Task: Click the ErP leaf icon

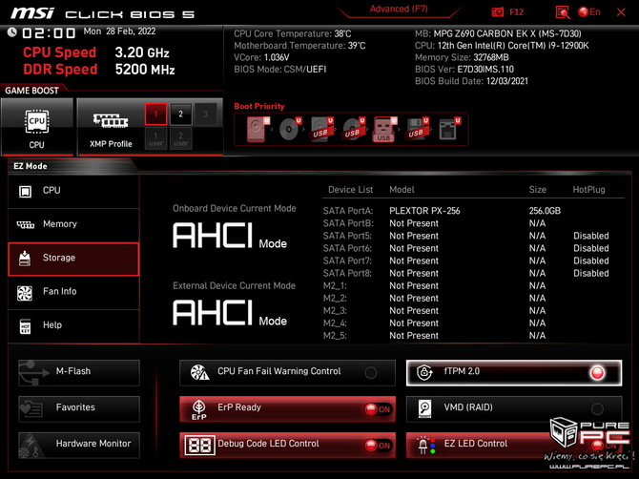Action: (199, 409)
